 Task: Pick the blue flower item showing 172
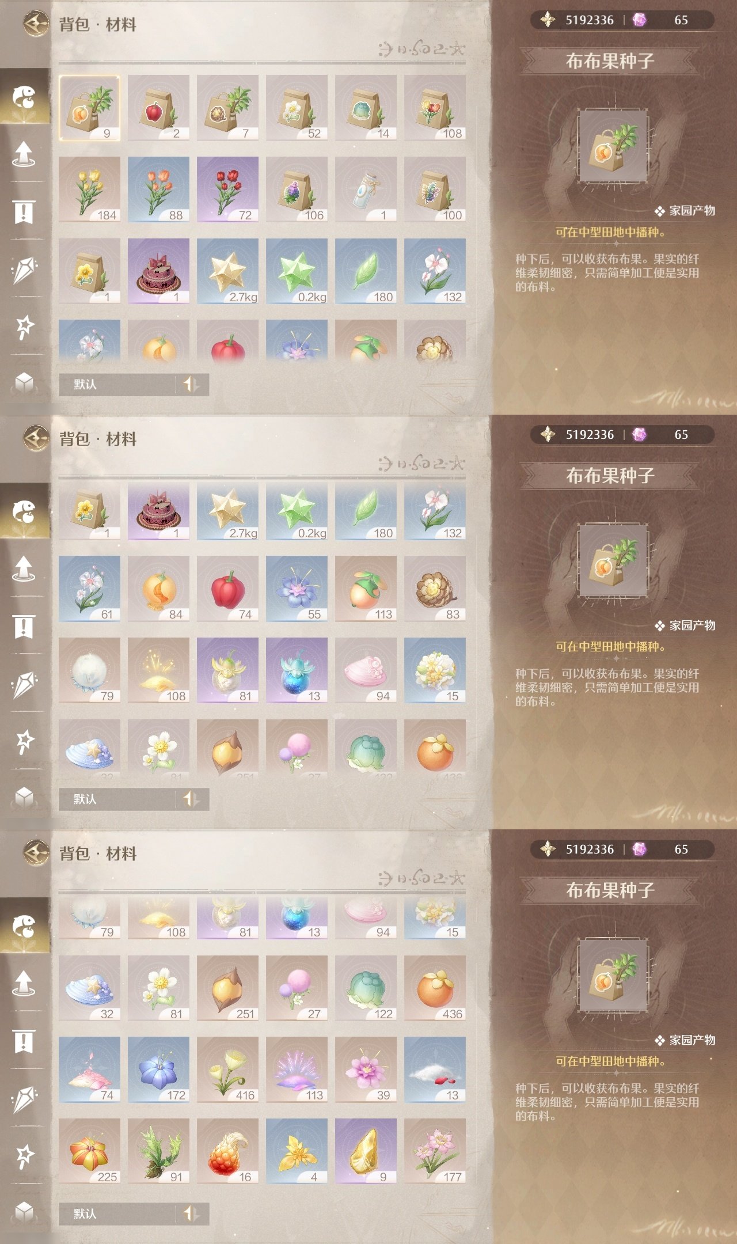pyautogui.click(x=158, y=1070)
